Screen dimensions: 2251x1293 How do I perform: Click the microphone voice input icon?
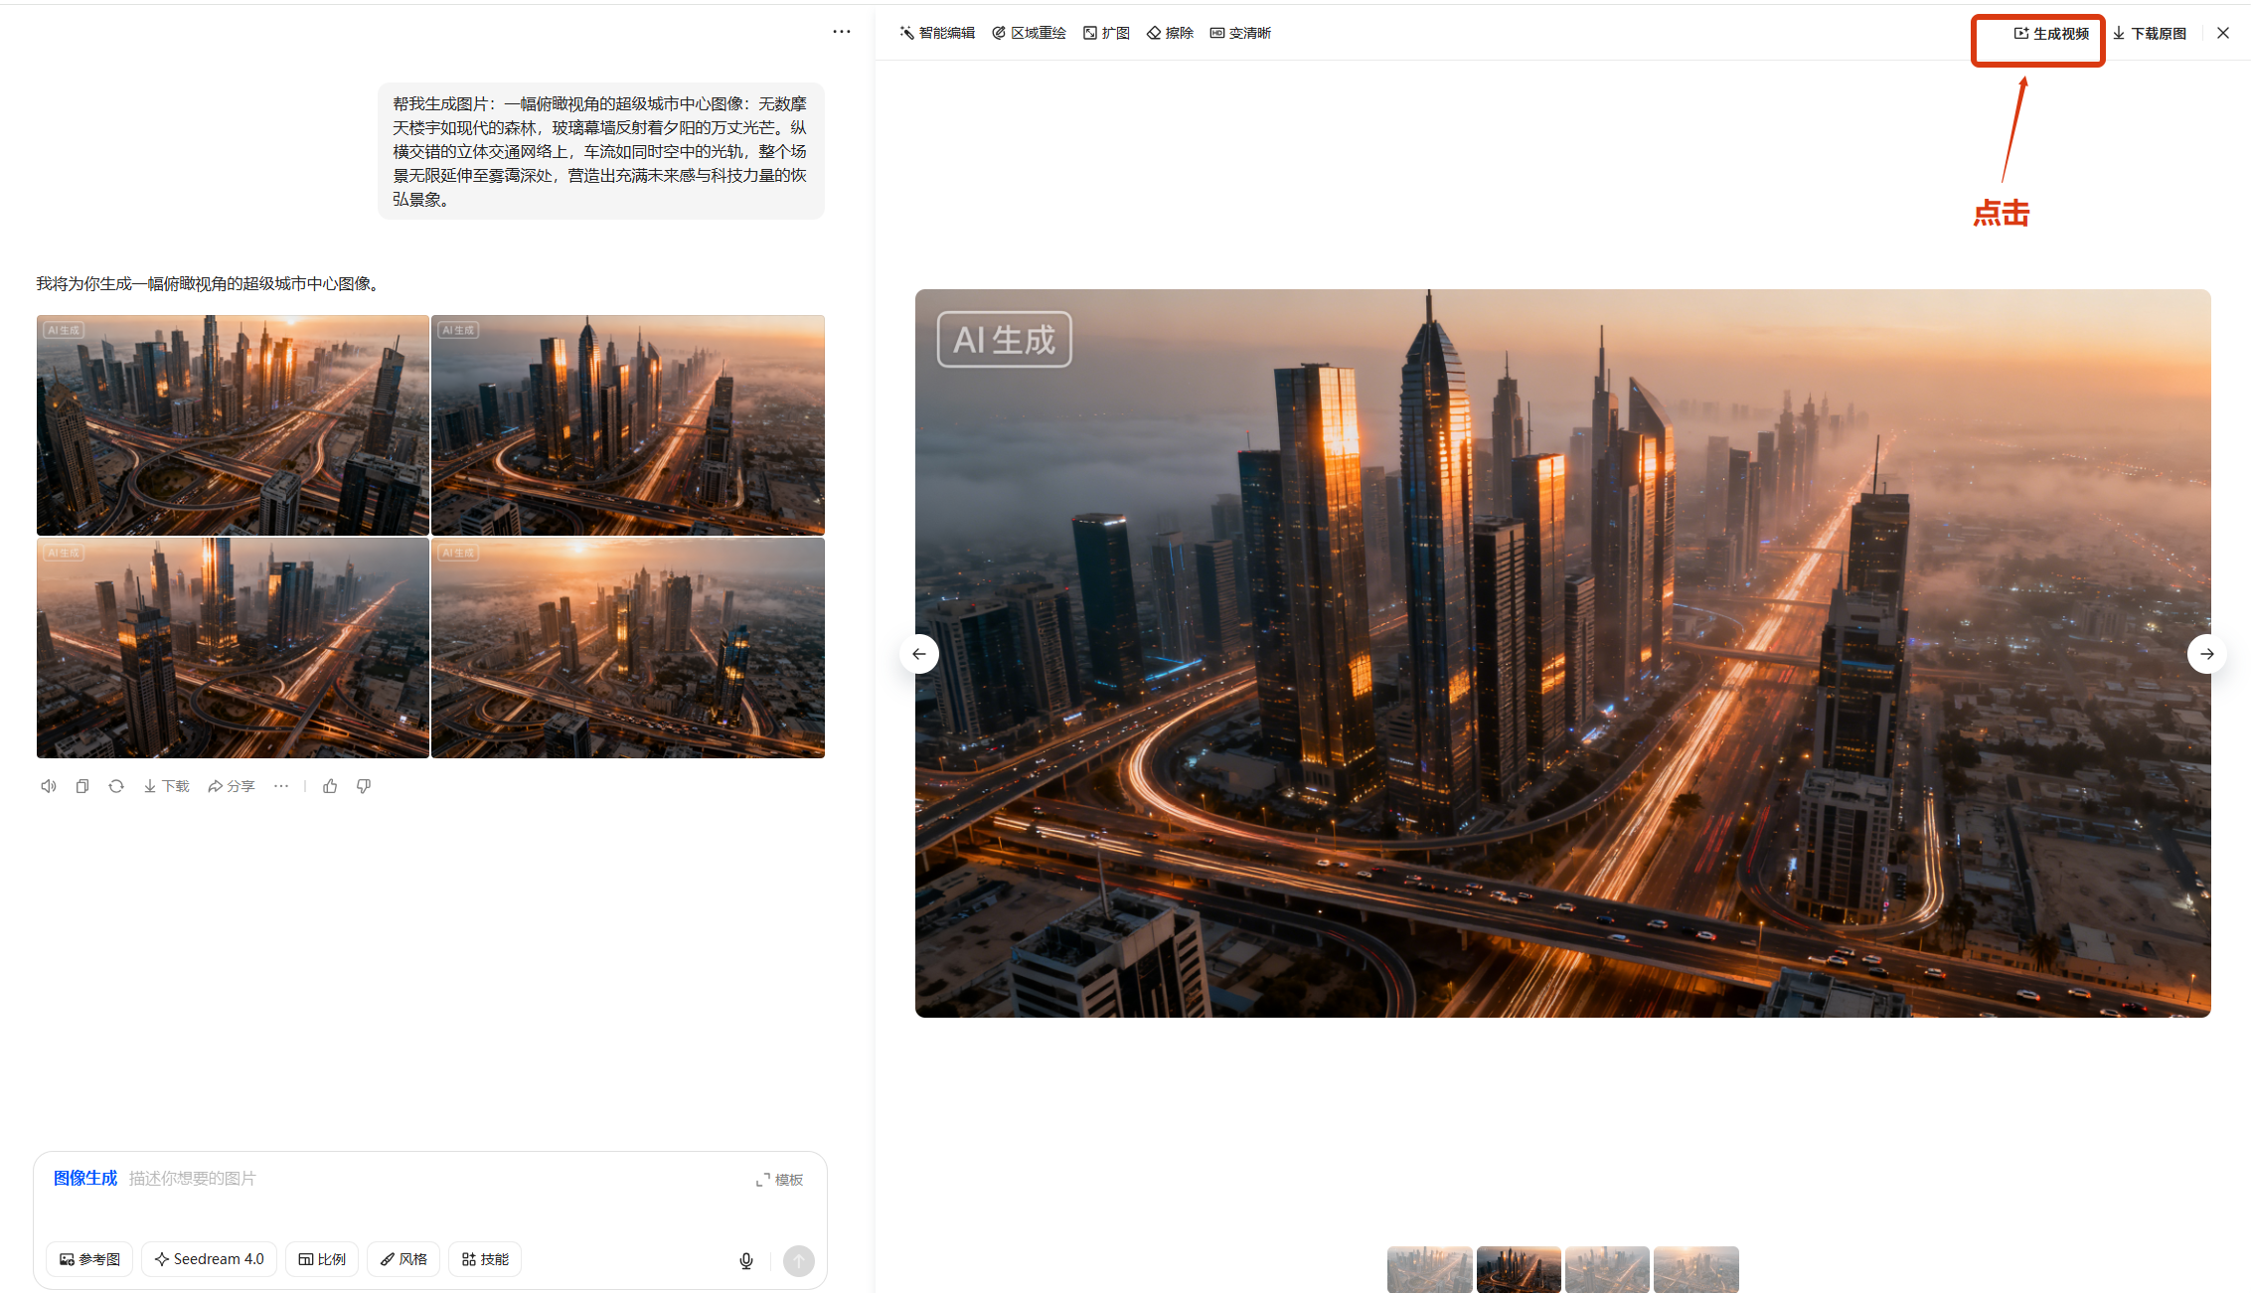click(x=746, y=1260)
